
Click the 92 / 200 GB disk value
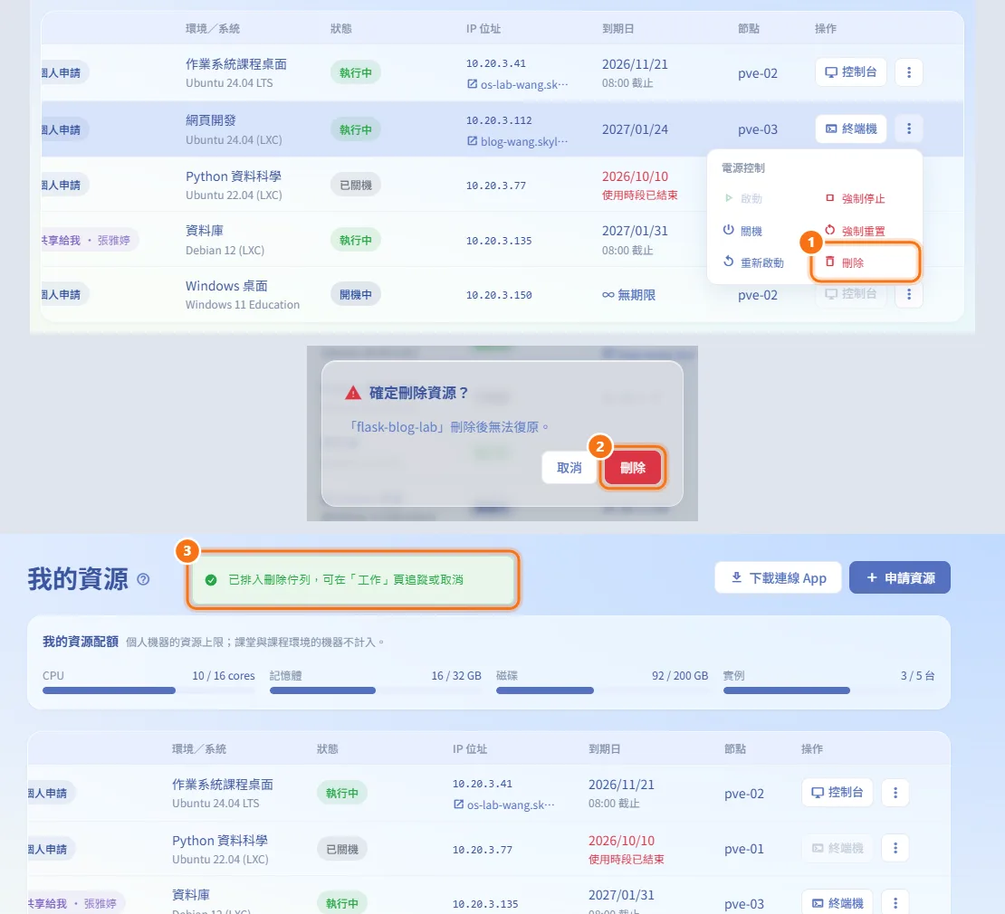click(680, 676)
